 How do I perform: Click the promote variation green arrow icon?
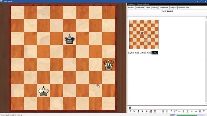pyautogui.click(x=130, y=111)
